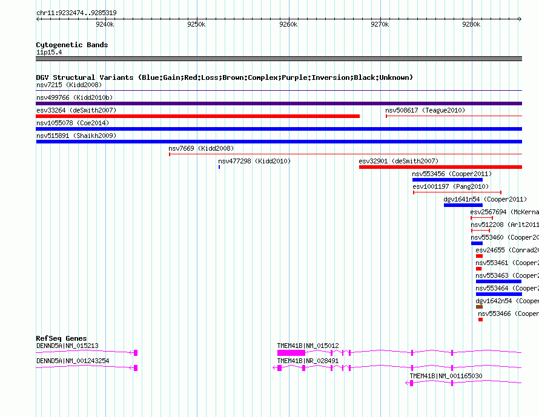Click the DENND5A NM_001243254 magenta exon block
Screen dimensions: 539x417
pyautogui.click(x=136, y=368)
